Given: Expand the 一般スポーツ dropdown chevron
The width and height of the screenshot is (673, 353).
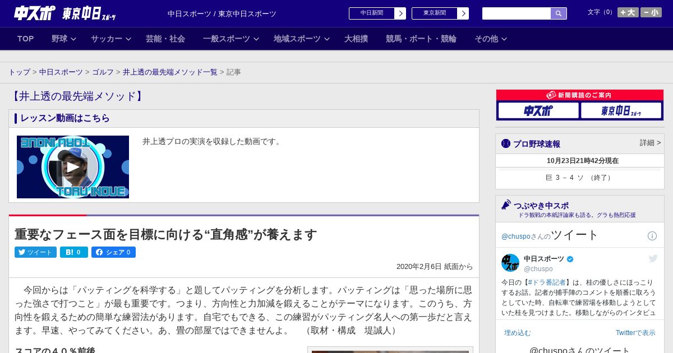Looking at the screenshot, I should pyautogui.click(x=256, y=39).
